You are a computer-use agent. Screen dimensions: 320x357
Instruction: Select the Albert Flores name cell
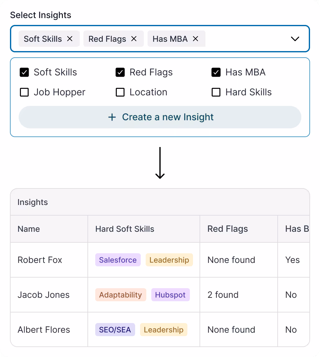(44, 330)
